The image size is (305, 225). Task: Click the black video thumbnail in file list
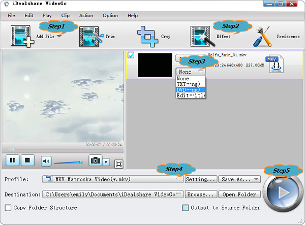click(155, 65)
